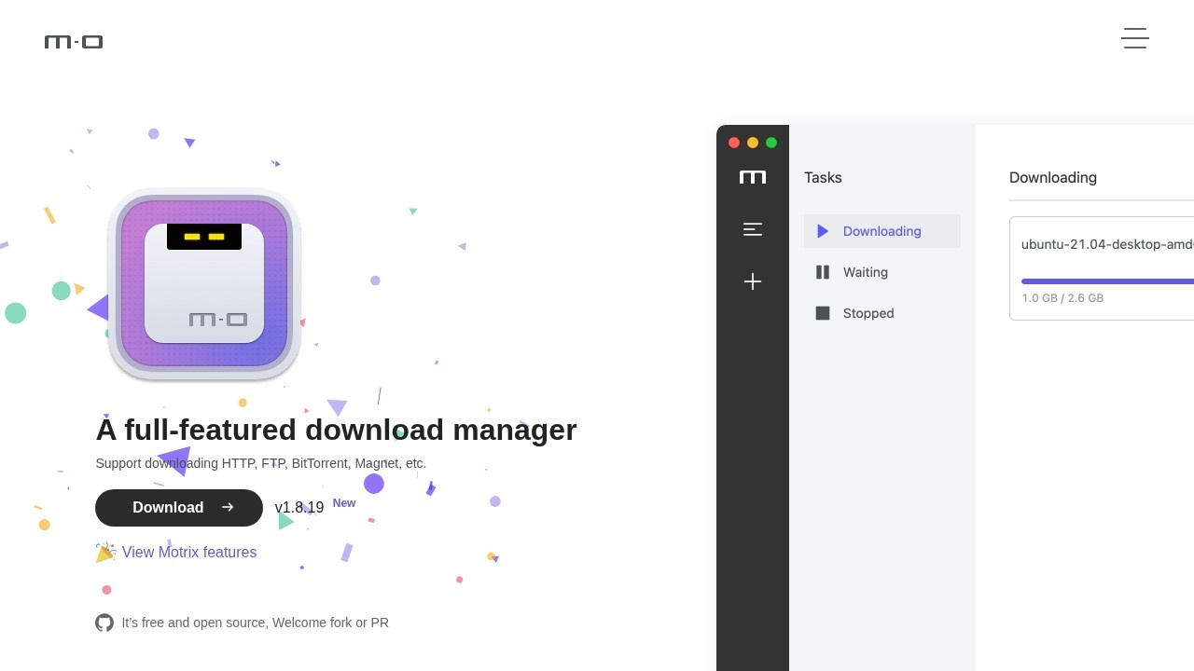Switch to the Stopped task list
Viewport: 1194px width, 671px height.
[868, 313]
